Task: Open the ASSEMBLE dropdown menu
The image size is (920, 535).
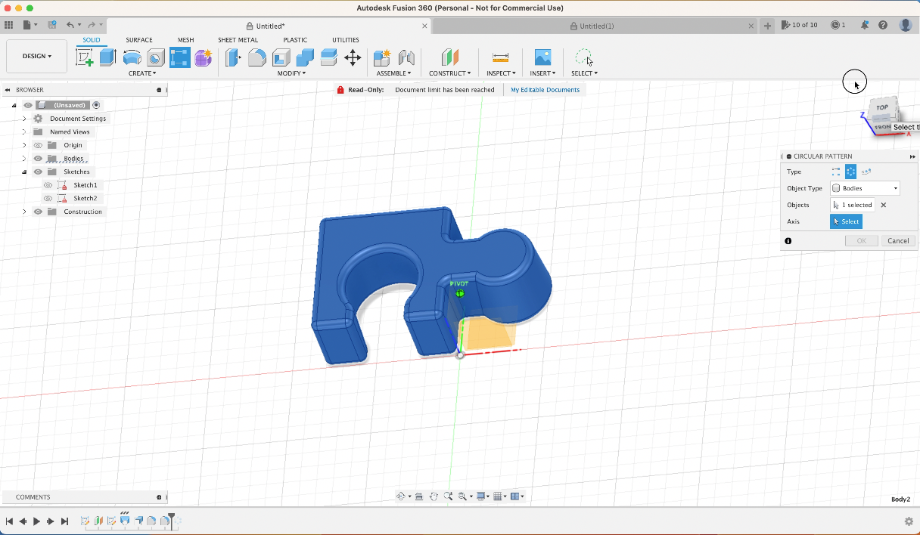Action: point(393,73)
